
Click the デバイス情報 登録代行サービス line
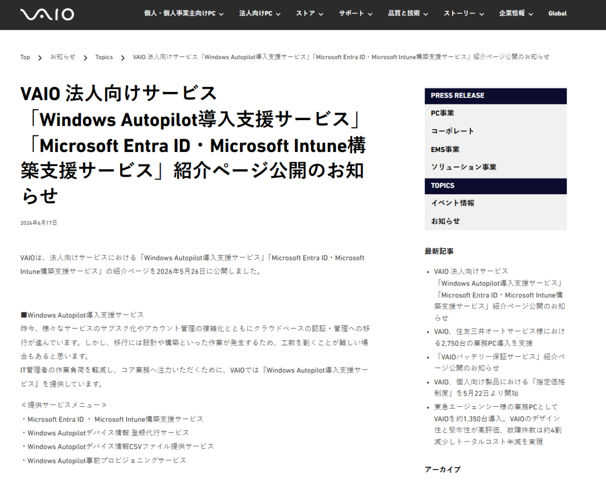[x=105, y=433]
